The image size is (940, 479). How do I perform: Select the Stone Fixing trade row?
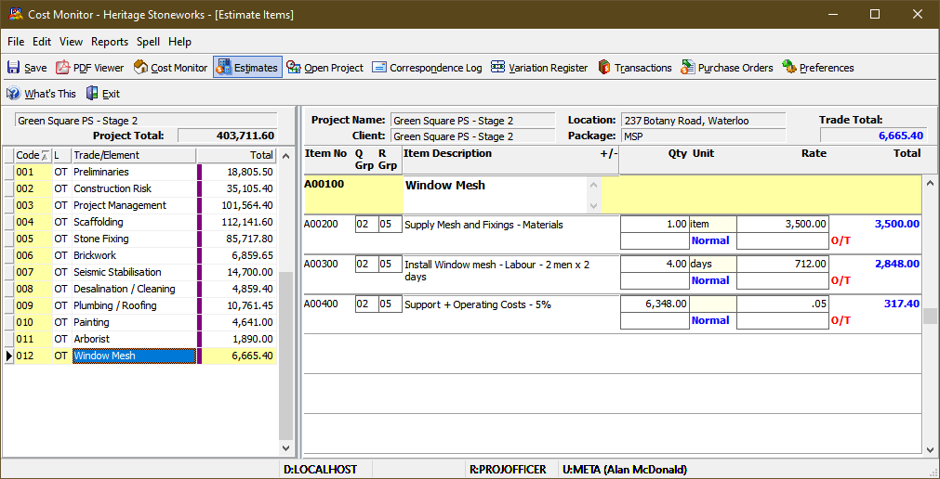(139, 239)
